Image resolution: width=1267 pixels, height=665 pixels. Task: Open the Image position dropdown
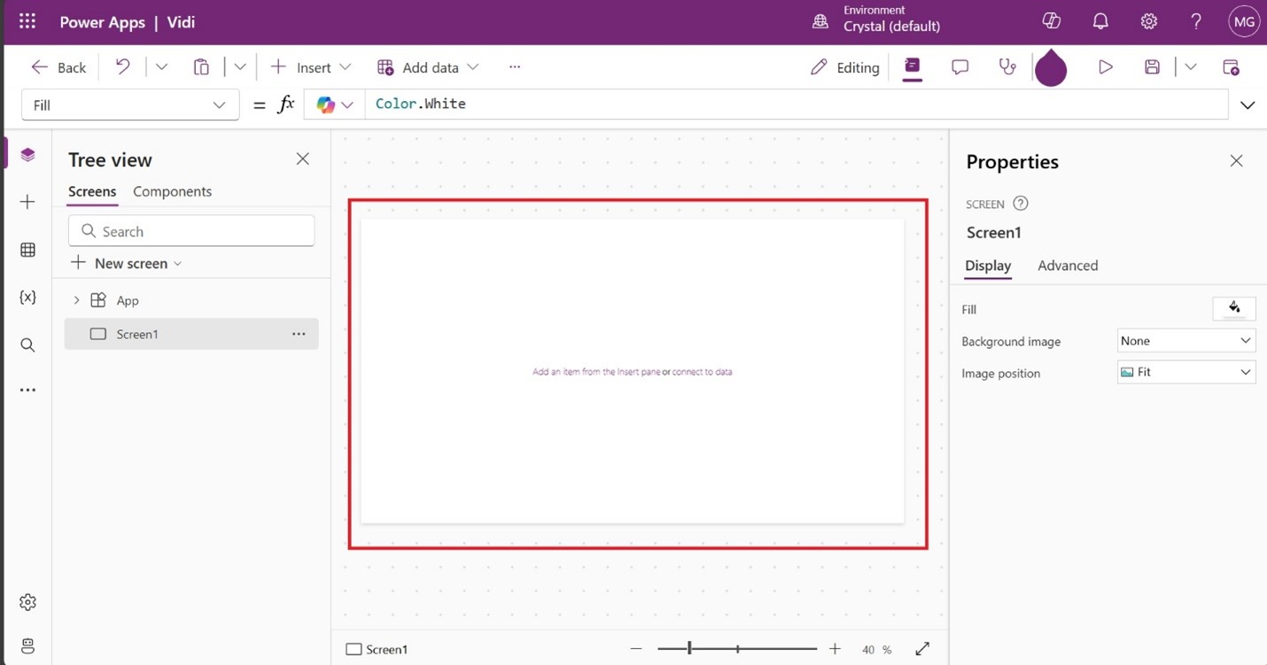(x=1186, y=373)
